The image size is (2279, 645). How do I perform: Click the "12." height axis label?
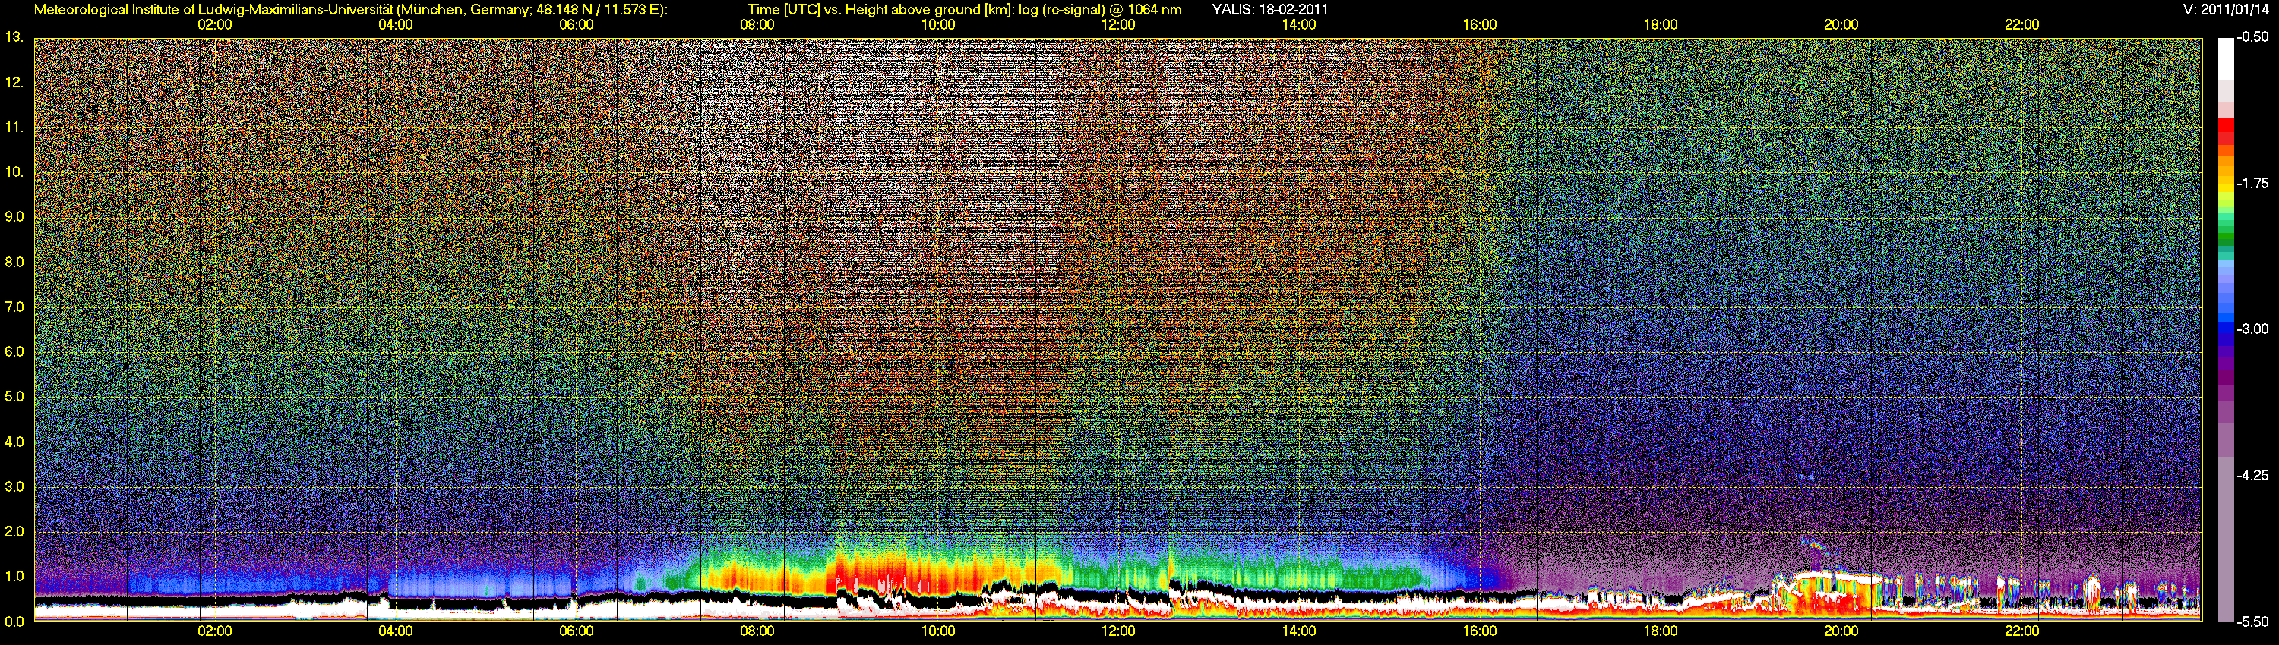(x=14, y=82)
